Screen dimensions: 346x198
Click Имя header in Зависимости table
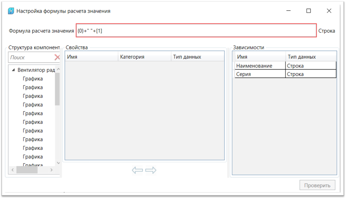pos(260,57)
